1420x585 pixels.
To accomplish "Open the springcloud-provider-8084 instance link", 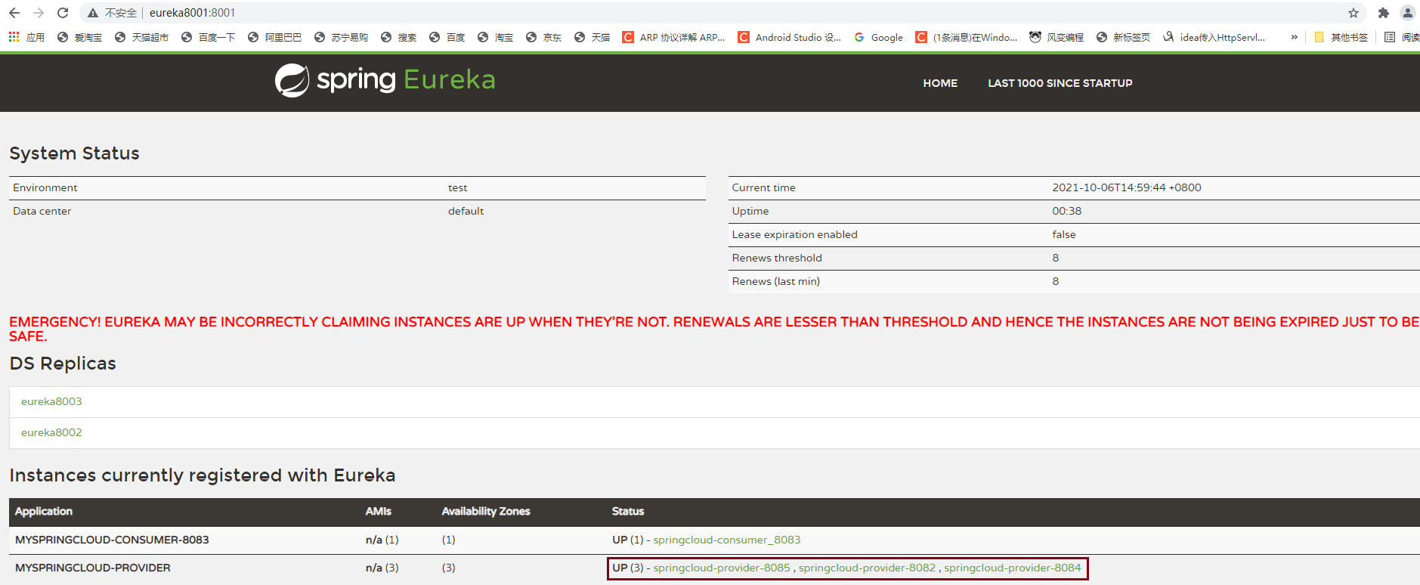I will 1013,568.
